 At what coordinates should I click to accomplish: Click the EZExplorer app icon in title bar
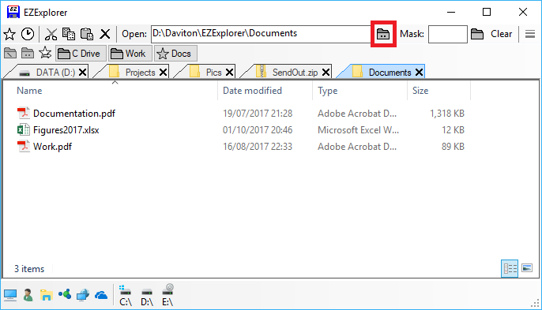(x=13, y=12)
